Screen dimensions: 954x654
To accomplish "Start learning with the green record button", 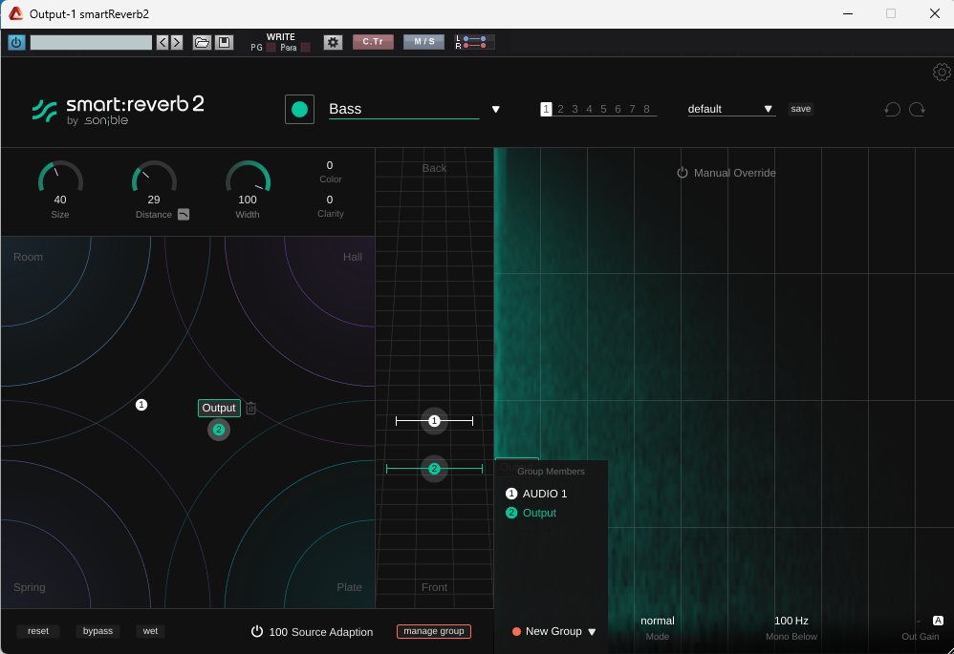I will tap(299, 110).
